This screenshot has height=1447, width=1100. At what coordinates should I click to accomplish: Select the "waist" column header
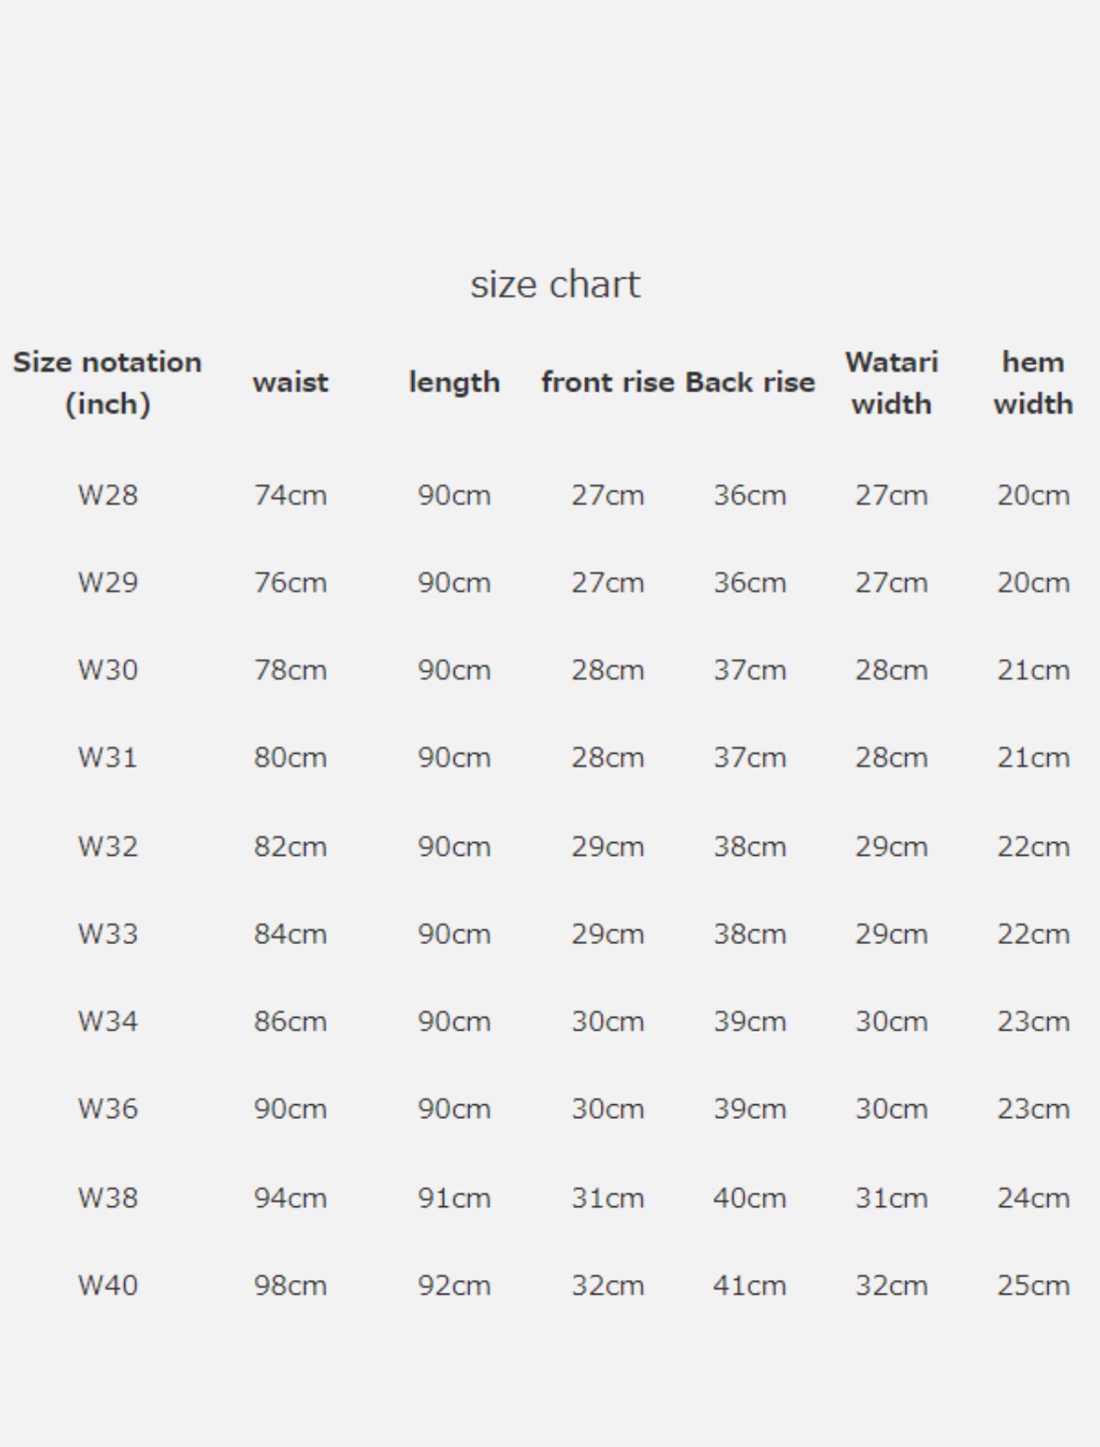point(290,382)
